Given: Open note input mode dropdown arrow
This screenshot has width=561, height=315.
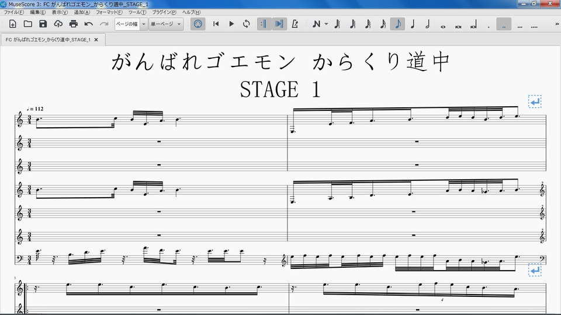Looking at the screenshot, I should click(326, 24).
